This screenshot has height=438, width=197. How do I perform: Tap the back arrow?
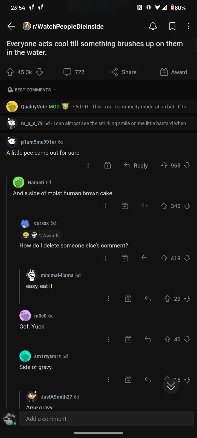[11, 26]
